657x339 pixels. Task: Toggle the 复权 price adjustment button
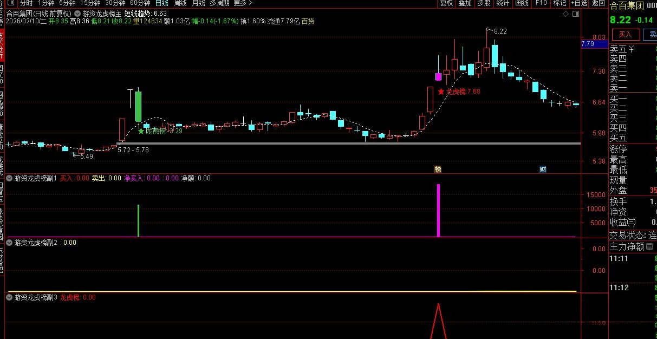[446, 3]
